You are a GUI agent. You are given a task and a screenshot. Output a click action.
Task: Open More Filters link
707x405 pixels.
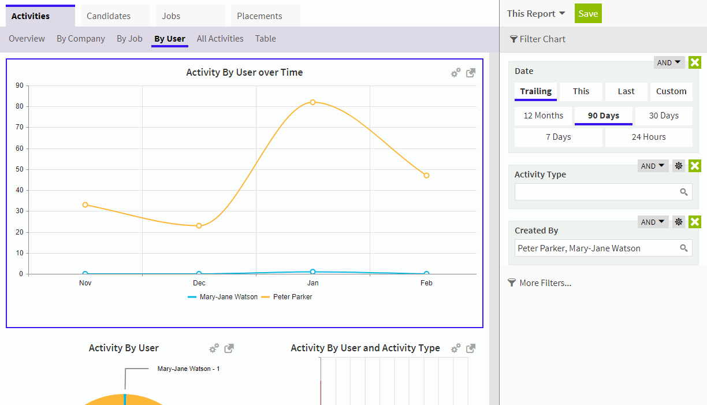[x=545, y=283]
